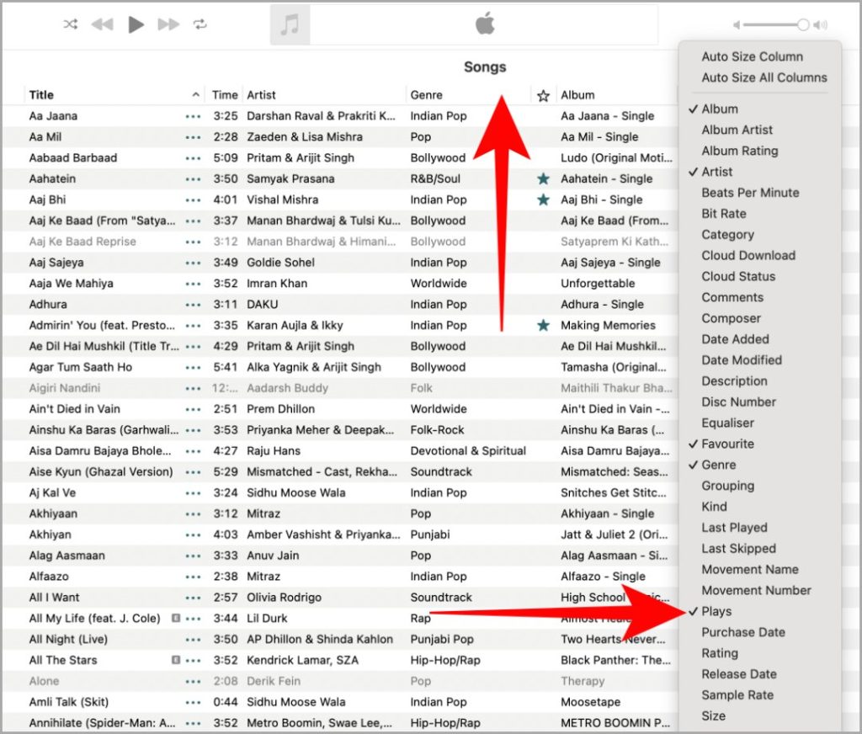Viewport: 862px width, 734px height.
Task: Open more options for Aa Jaana
Action: [193, 116]
